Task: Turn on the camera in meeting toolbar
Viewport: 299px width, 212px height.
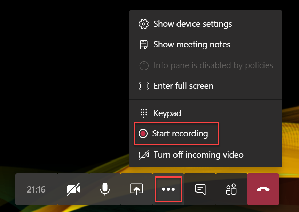Action: [x=73, y=189]
